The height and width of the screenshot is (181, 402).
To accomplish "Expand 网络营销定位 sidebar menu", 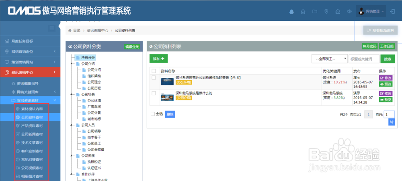I will point(30,51).
